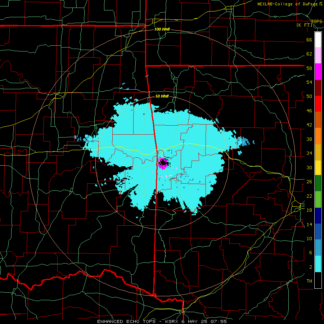Click the 50 value on the scale

pyautogui.click(x=309, y=96)
